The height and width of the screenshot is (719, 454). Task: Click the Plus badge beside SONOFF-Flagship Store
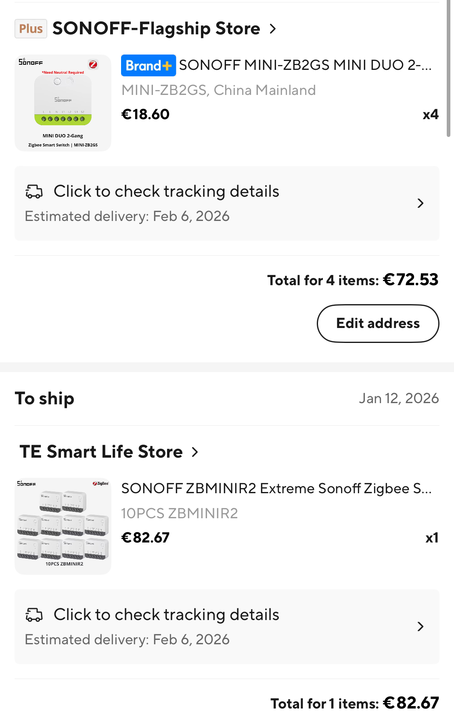(31, 29)
